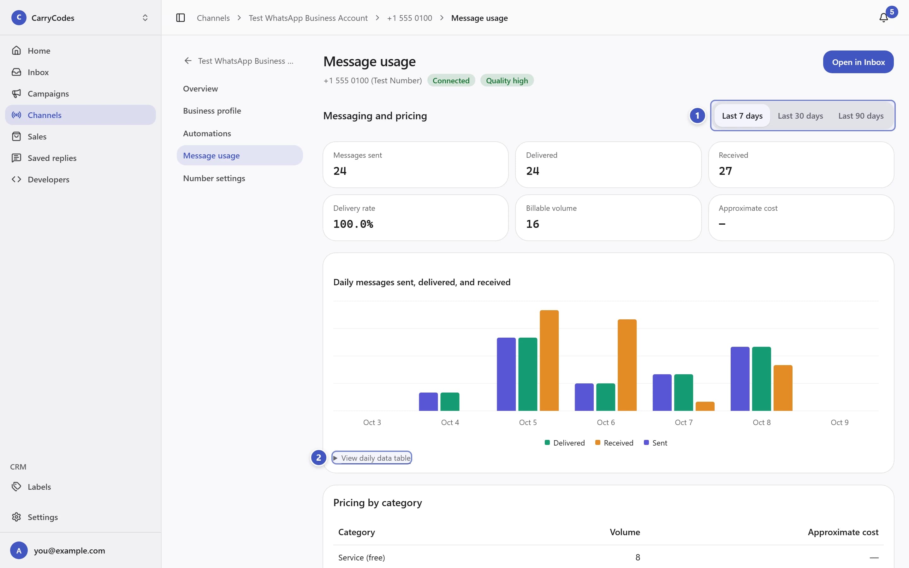Switch to Last 30 days range
This screenshot has width=909, height=568.
(800, 116)
